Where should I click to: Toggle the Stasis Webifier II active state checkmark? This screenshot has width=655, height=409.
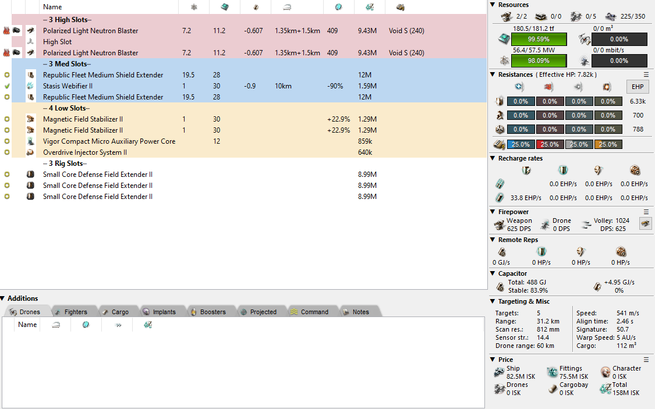pyautogui.click(x=6, y=86)
